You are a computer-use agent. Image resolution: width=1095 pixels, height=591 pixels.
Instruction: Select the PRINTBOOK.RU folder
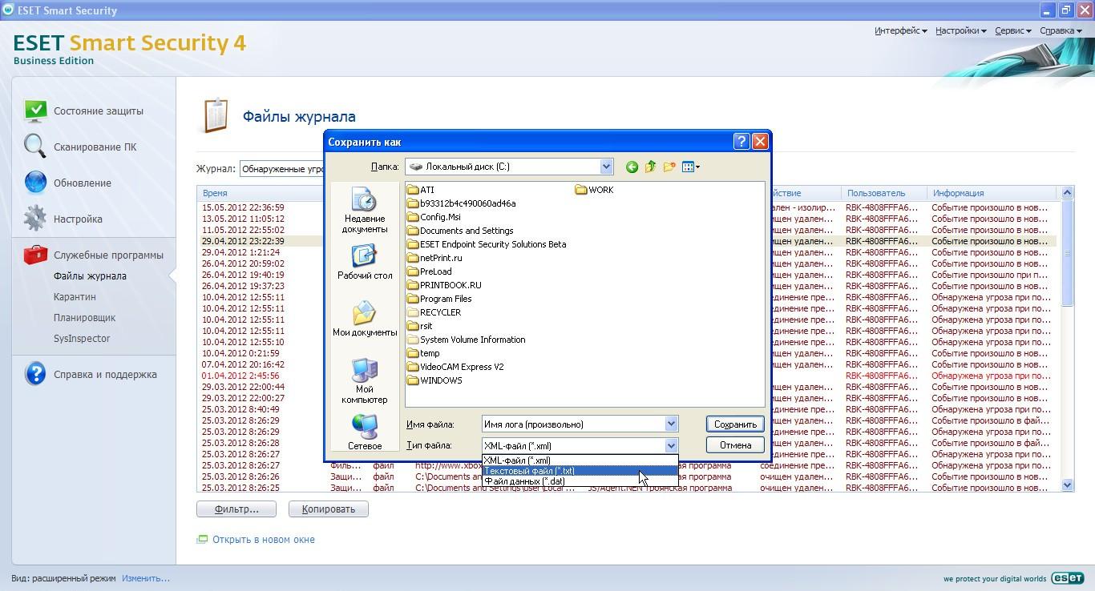tap(444, 285)
